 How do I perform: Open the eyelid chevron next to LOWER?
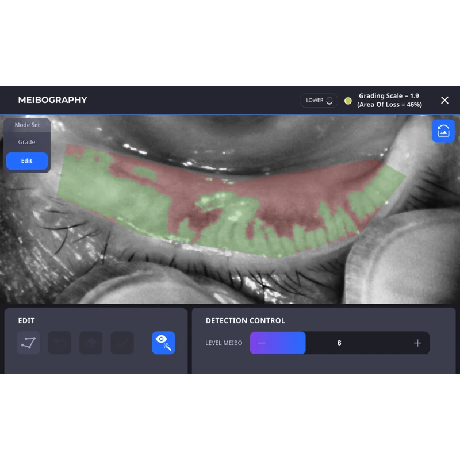click(329, 100)
